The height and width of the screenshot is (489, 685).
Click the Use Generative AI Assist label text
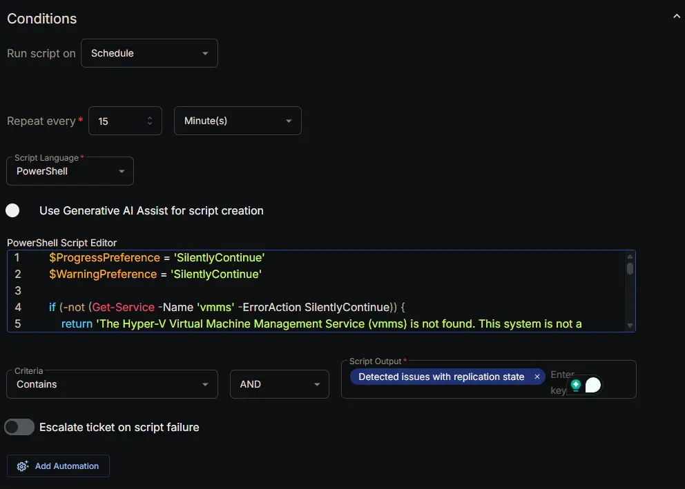pos(152,210)
